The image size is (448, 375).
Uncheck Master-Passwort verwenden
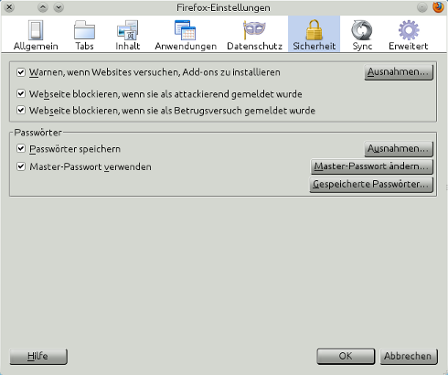point(21,166)
